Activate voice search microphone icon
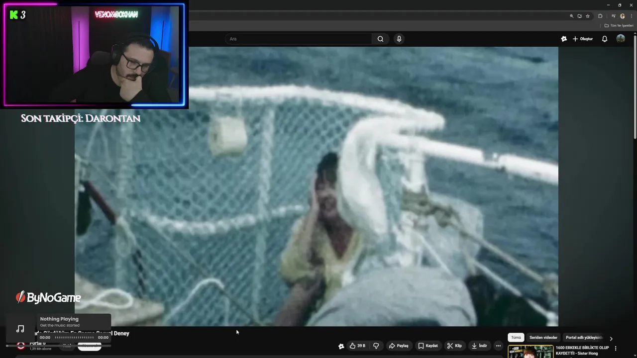The image size is (637, 358). (399, 39)
